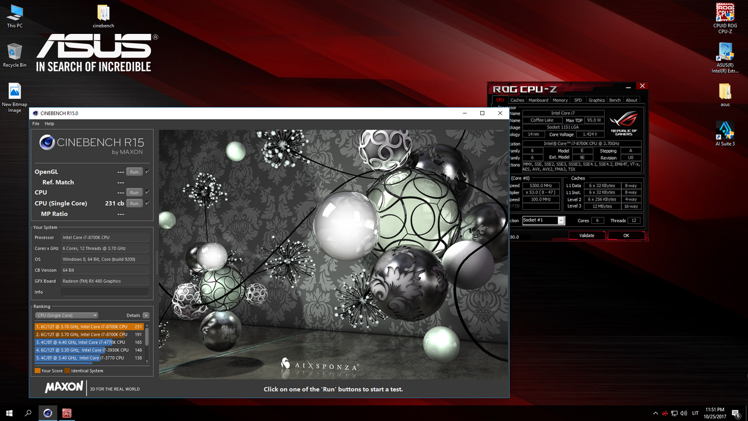Run the CPU (Single Core) benchmark
This screenshot has width=748, height=421.
(x=134, y=203)
